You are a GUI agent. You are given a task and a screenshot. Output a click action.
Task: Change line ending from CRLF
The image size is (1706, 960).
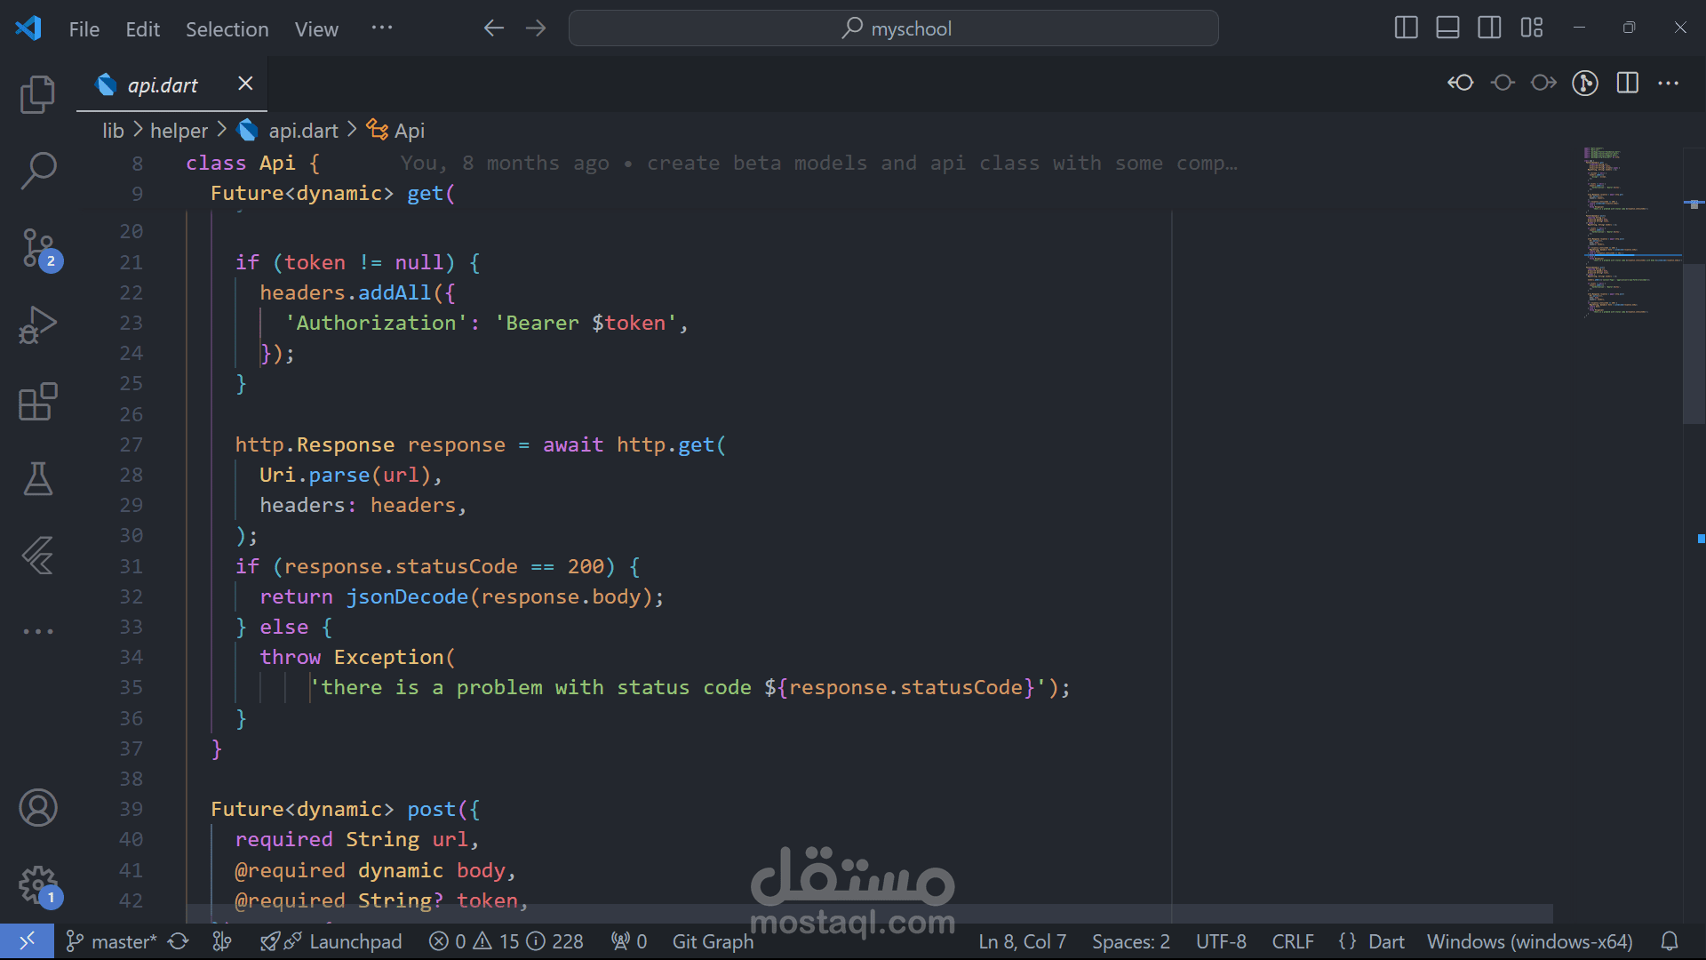(x=1292, y=941)
